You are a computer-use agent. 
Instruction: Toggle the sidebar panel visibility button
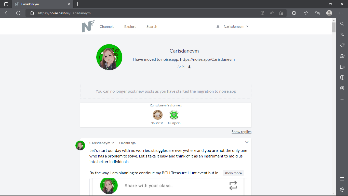coord(342,179)
